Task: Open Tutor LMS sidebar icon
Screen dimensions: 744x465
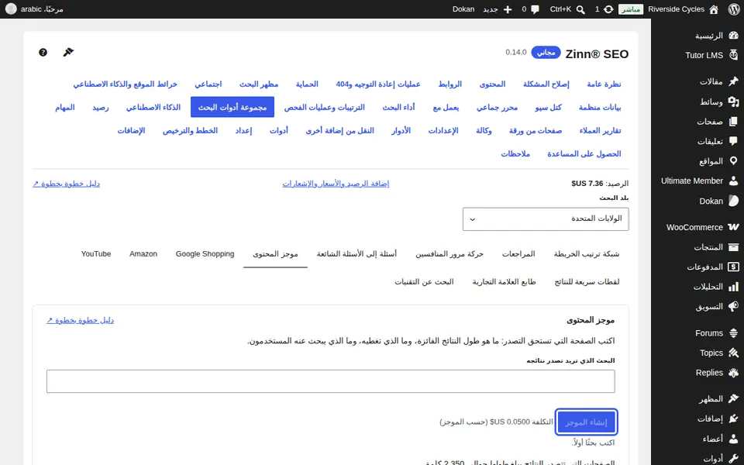Action: tap(733, 55)
